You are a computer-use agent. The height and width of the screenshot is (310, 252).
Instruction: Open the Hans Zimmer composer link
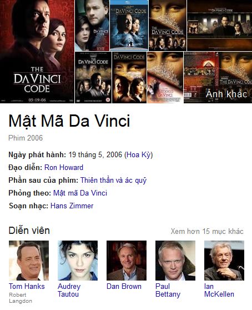pyautogui.click(x=72, y=206)
